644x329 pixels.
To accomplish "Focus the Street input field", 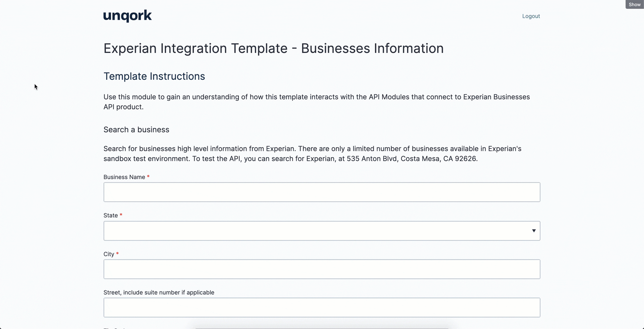I will pyautogui.click(x=322, y=308).
